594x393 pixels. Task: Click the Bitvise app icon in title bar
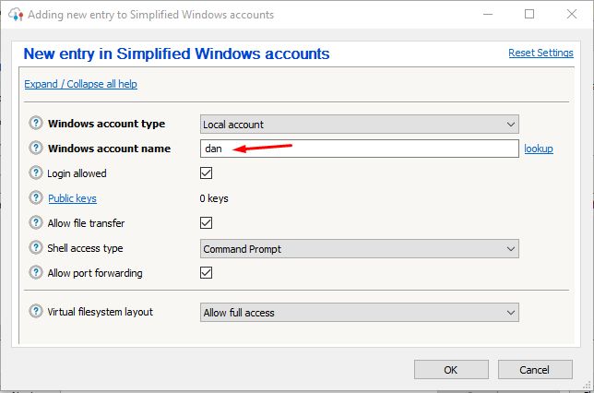(16, 15)
